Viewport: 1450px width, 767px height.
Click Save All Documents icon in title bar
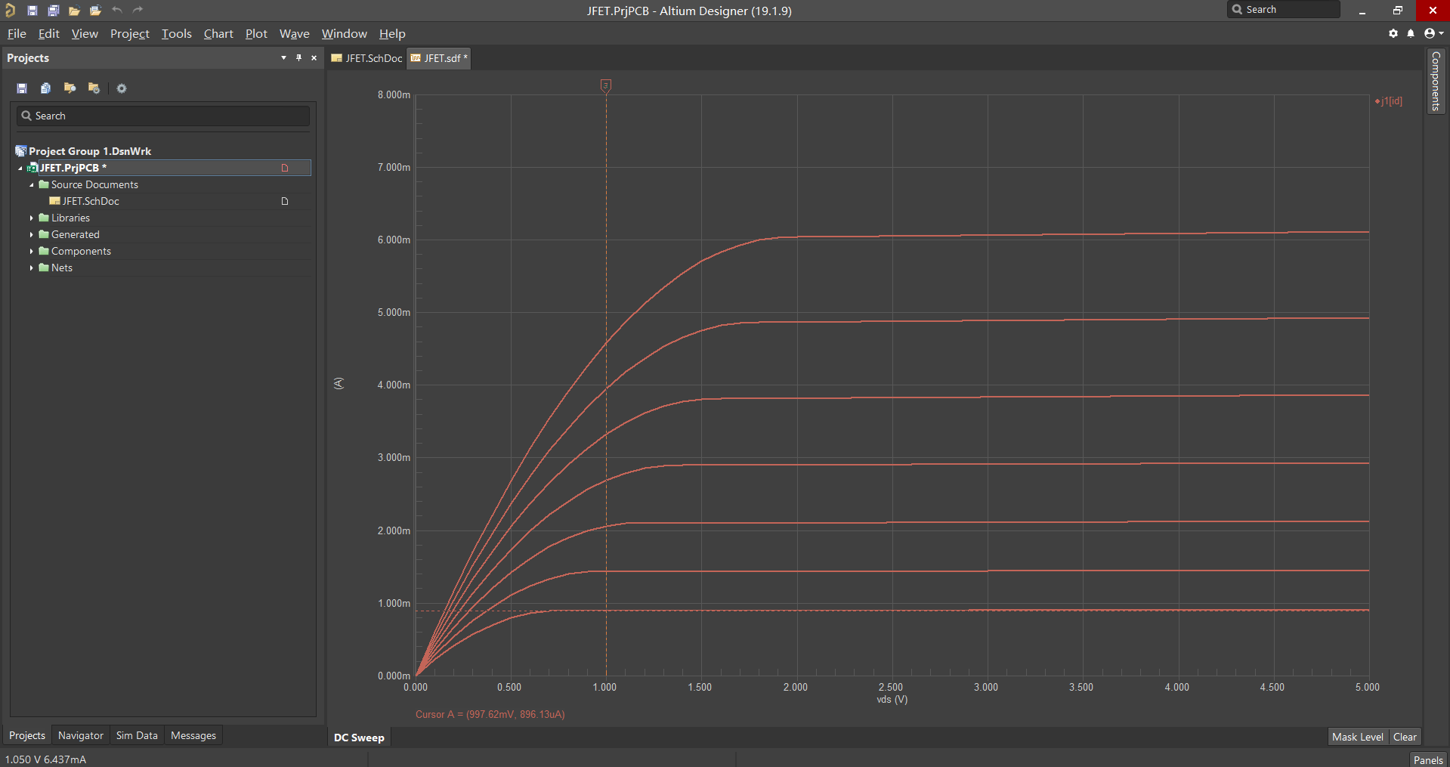click(54, 11)
